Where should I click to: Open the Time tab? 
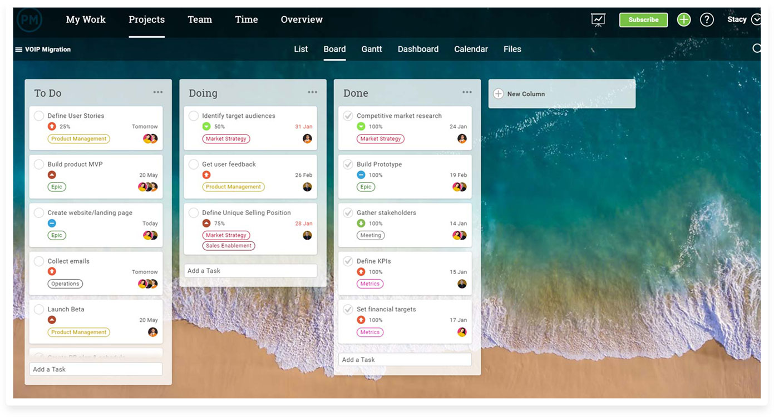pos(247,19)
